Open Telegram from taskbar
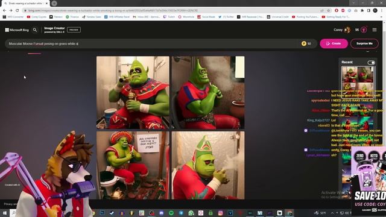 click(181, 213)
